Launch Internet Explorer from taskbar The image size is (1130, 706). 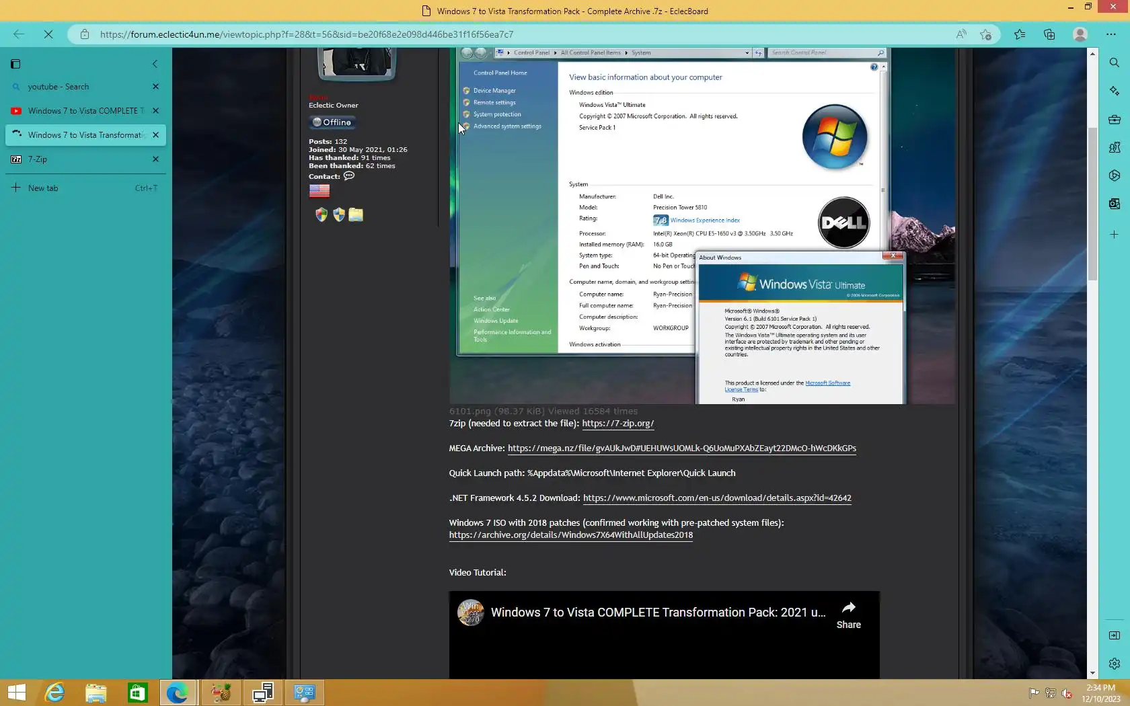click(54, 693)
